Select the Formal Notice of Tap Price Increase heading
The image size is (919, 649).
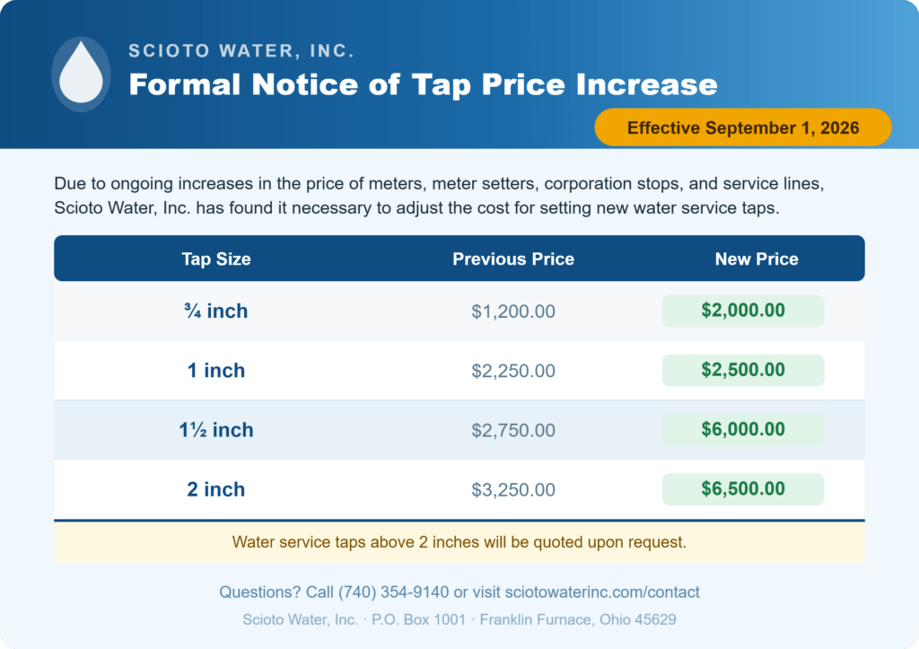(x=423, y=83)
